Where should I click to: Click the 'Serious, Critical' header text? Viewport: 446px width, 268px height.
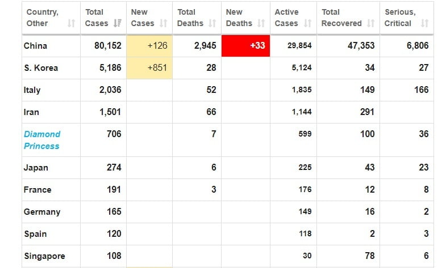pos(400,18)
